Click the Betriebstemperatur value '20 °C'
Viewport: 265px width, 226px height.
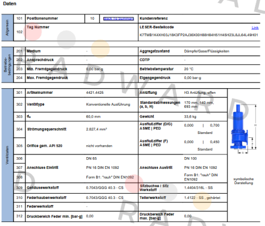point(189,69)
